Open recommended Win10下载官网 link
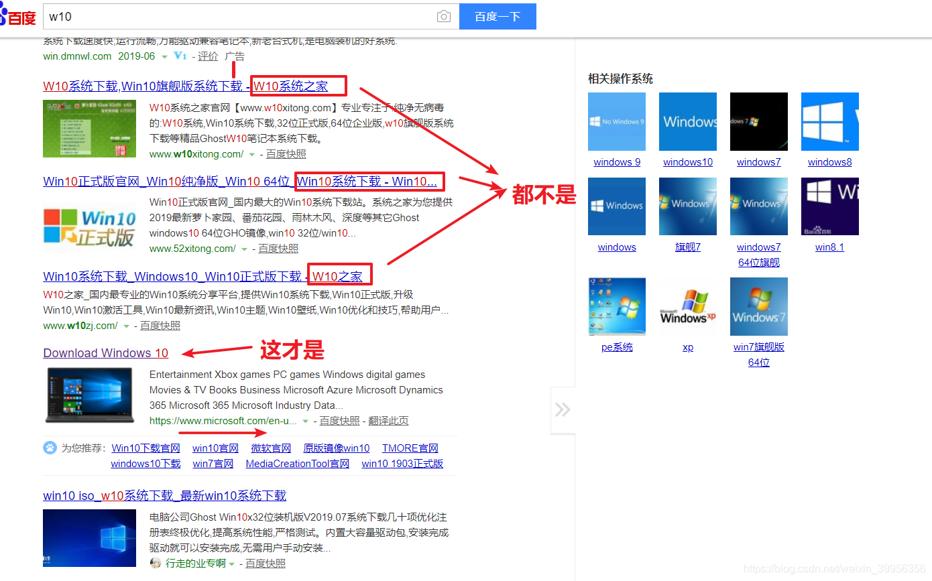The height and width of the screenshot is (581, 932). coord(146,448)
